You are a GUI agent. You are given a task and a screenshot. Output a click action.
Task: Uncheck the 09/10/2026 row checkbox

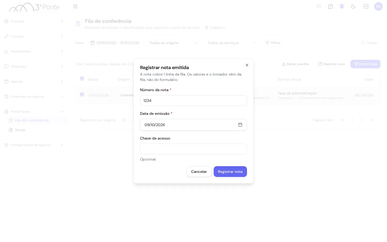coord(82,94)
